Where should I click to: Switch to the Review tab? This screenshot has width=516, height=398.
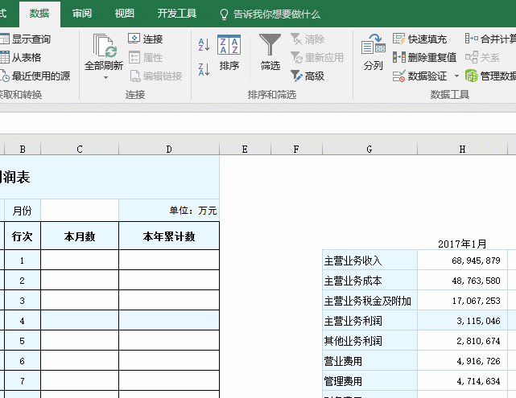pyautogui.click(x=82, y=14)
